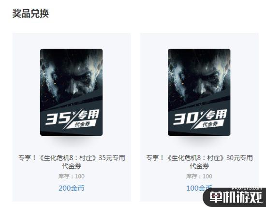Image resolution: width=266 pixels, height=207 pixels.
Task: Click 库存：100 under the 30元 voucher
Action: coord(199,177)
